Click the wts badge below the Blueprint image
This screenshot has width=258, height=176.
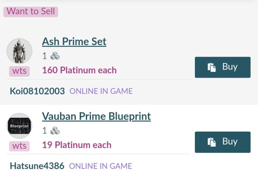click(x=19, y=146)
